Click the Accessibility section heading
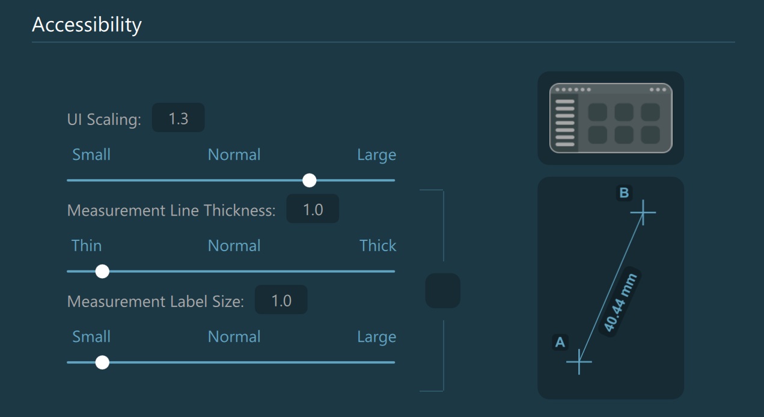This screenshot has height=417, width=764. [87, 25]
